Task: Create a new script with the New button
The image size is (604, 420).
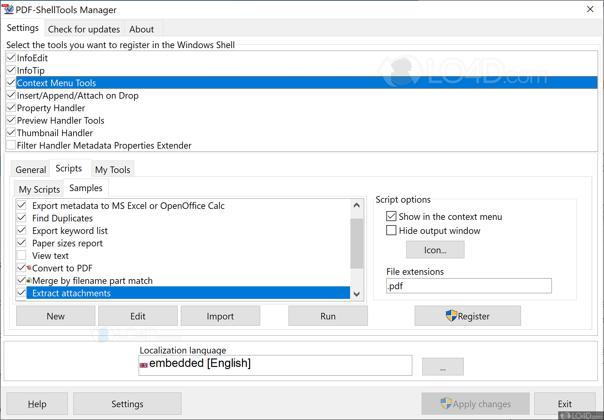Action: pyautogui.click(x=55, y=316)
